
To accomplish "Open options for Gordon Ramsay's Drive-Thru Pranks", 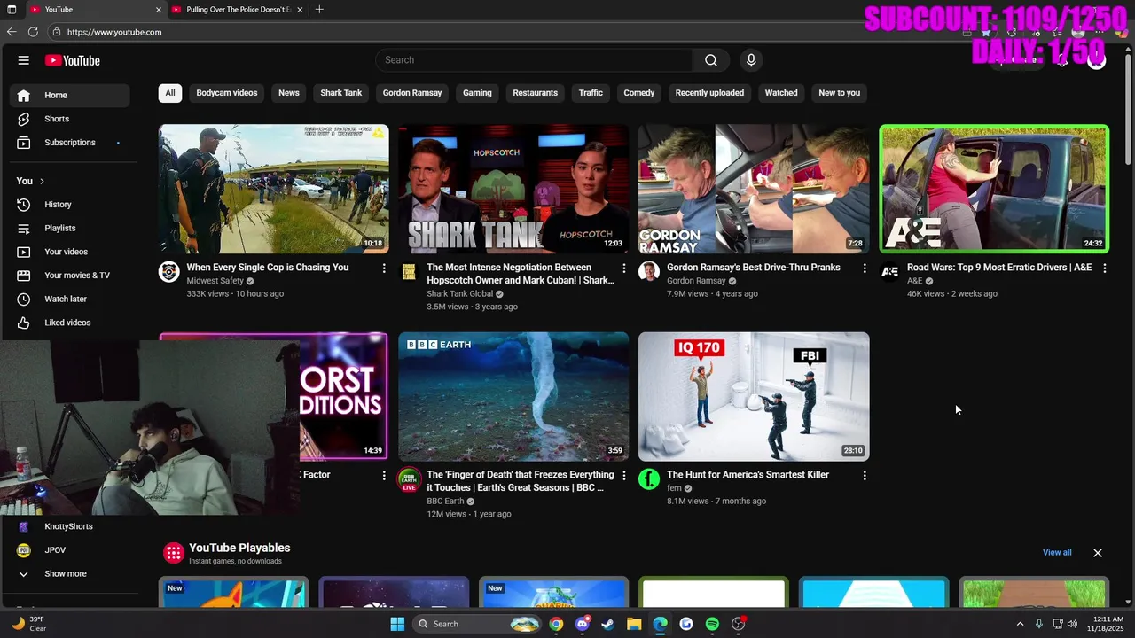I will [x=865, y=268].
